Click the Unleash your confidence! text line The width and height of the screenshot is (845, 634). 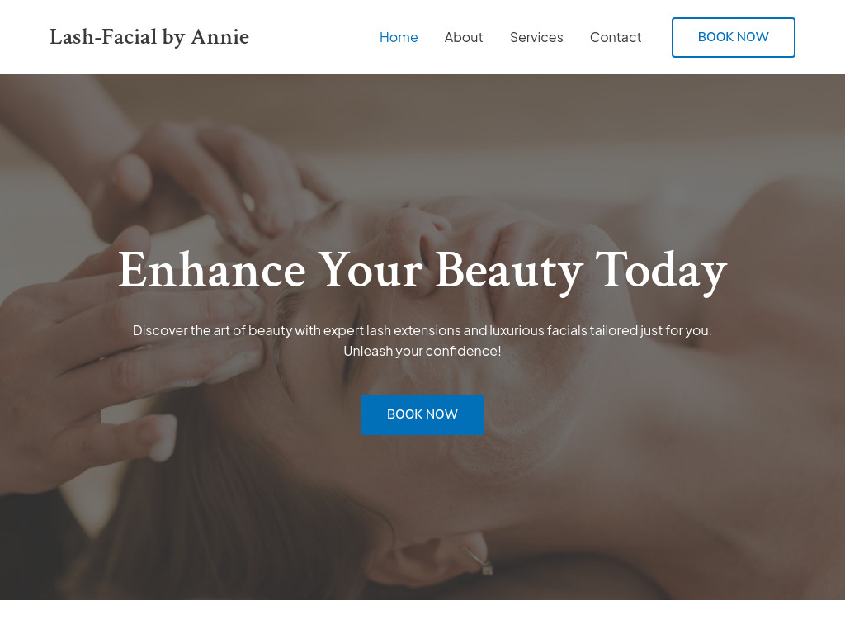click(x=422, y=351)
